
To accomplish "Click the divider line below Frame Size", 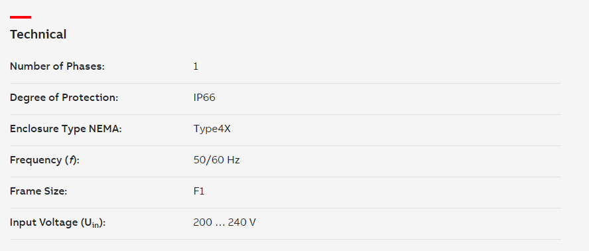I will tap(285, 208).
